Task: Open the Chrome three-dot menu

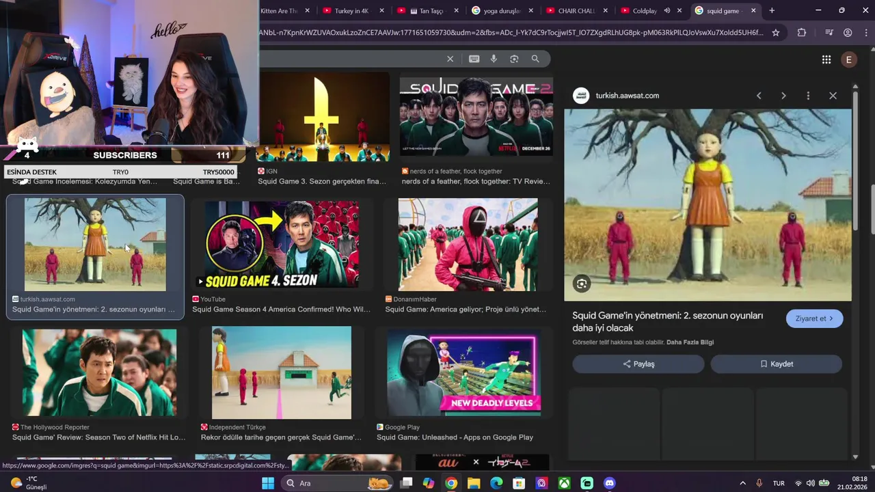Action: (865, 32)
